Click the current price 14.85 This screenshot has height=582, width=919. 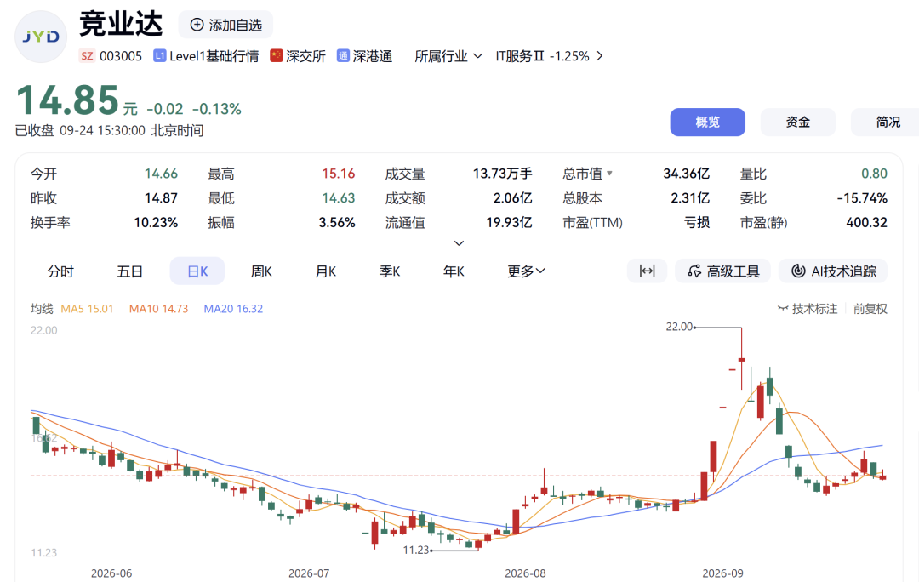tap(67, 100)
